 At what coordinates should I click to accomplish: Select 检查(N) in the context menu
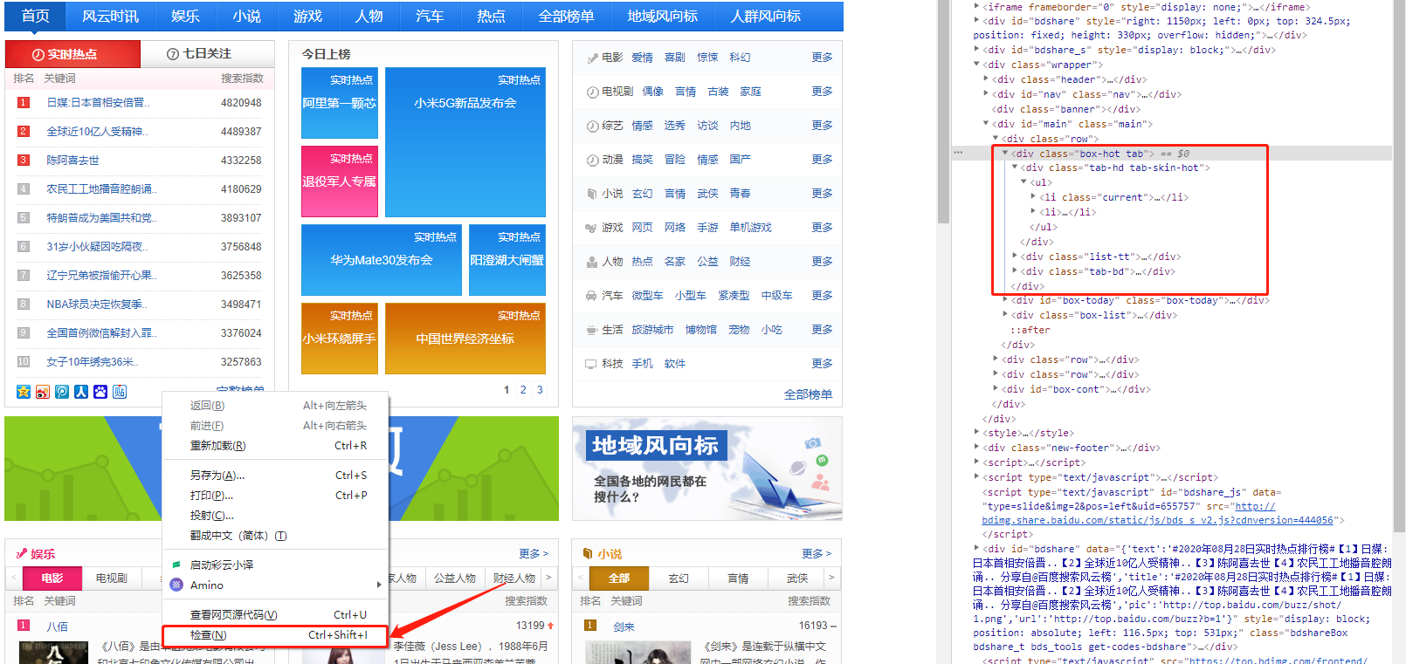pyautogui.click(x=275, y=635)
